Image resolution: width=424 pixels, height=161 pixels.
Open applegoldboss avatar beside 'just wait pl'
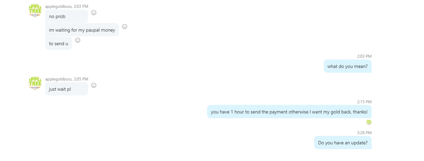35,83
